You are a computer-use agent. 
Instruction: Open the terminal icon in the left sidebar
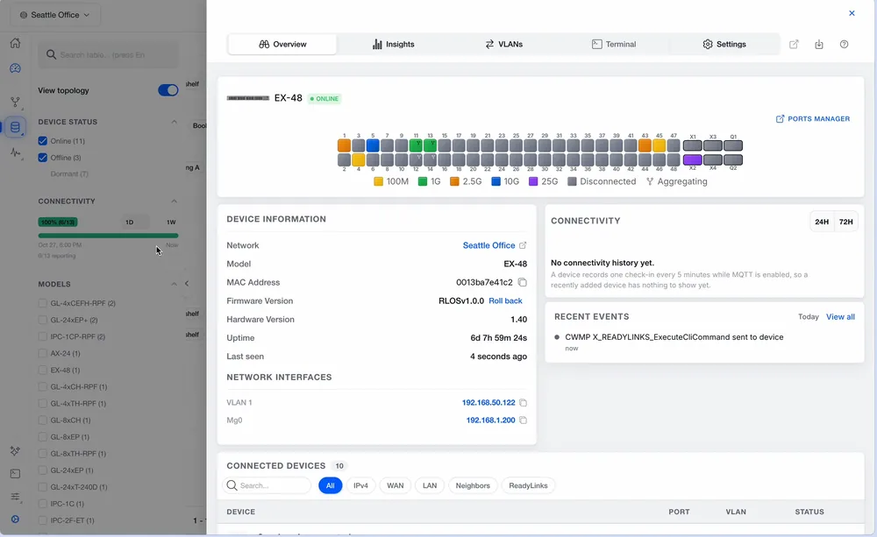coord(15,474)
